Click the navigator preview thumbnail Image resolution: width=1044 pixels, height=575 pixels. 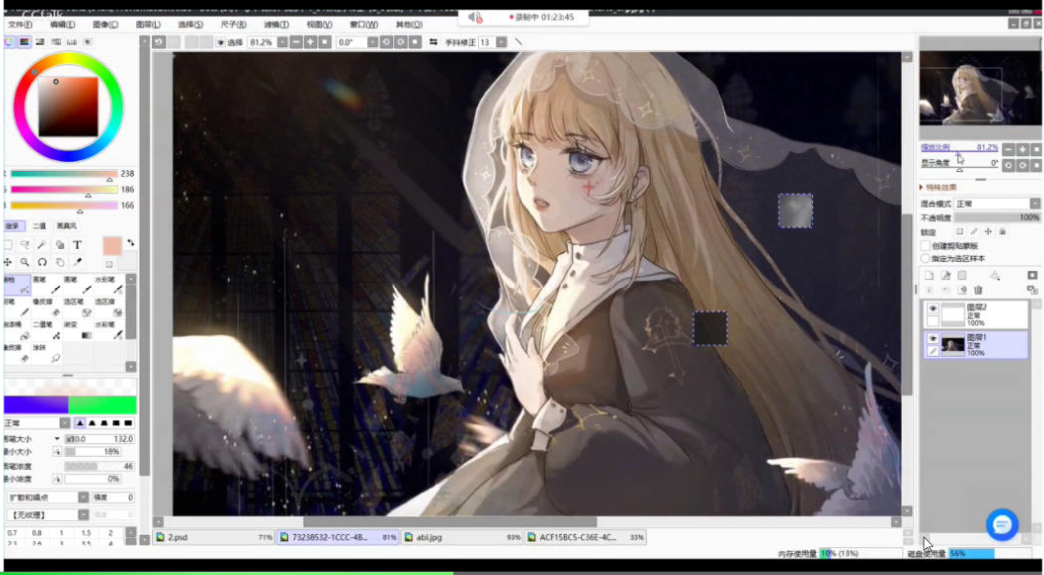[974, 88]
